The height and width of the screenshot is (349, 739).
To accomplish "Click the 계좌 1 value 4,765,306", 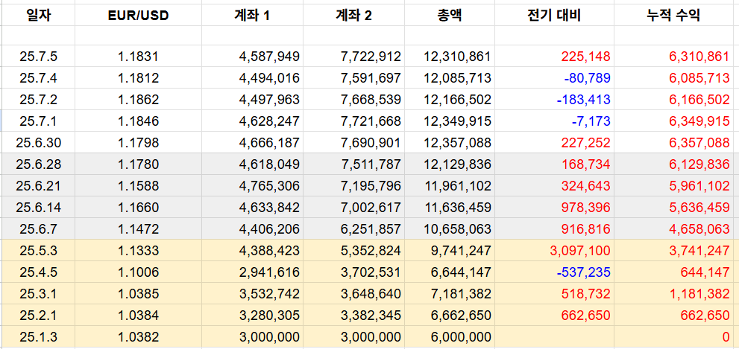I will 252,186.
